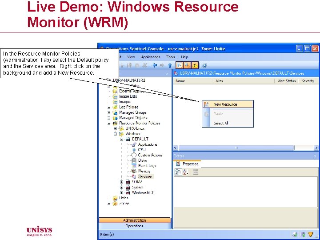Select the Windows folder label
Viewport: 320px width, 240px height.
(x=133, y=134)
